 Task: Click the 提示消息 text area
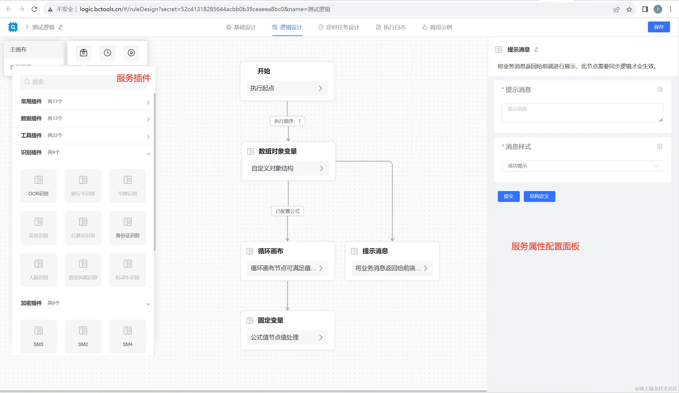(x=582, y=113)
